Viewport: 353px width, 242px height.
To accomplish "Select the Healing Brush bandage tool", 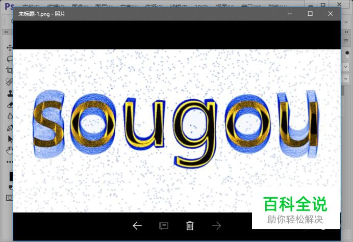I will click(x=10, y=82).
